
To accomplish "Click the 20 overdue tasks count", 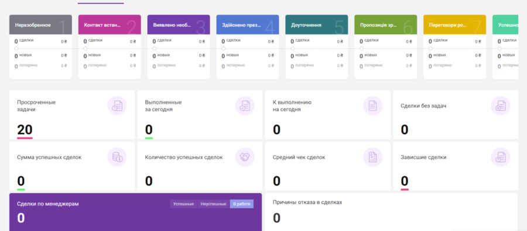I will point(25,129).
